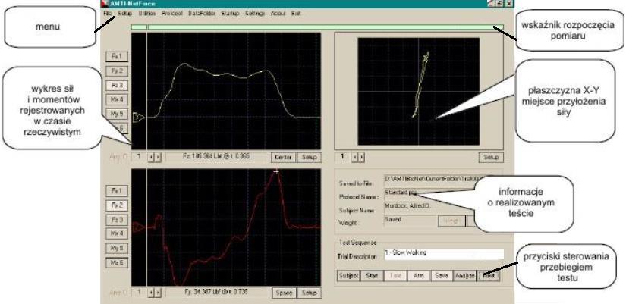The width and height of the screenshot is (626, 304).
Task: Decrease lower graph stepper with left arrow
Action: [x=150, y=293]
